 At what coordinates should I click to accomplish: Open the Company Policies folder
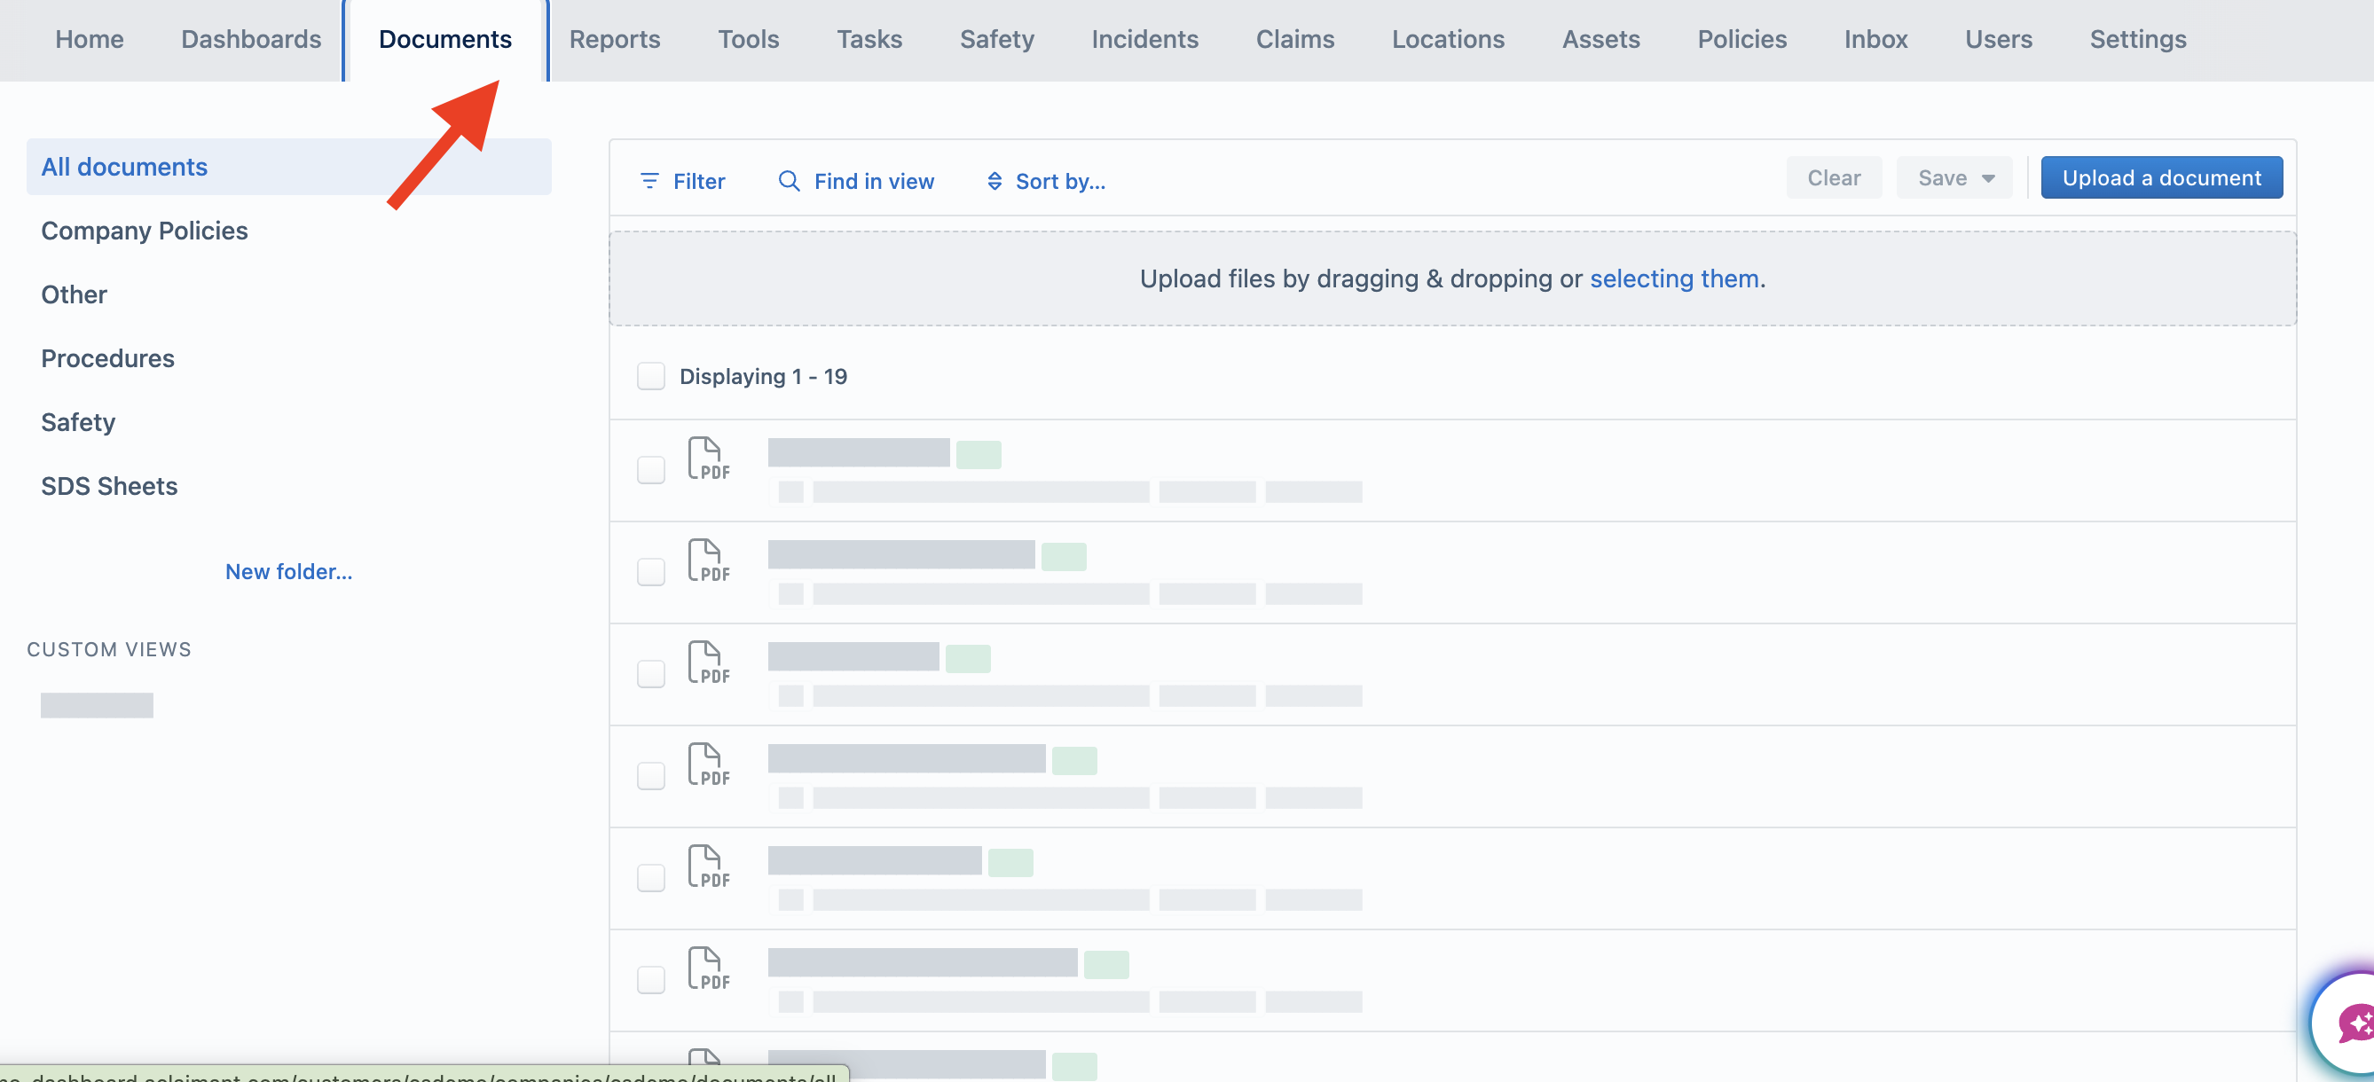click(145, 231)
